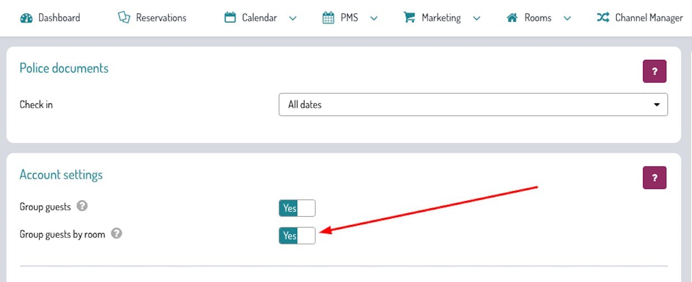The width and height of the screenshot is (692, 282).
Task: Disable the Group guests by room switch
Action: point(297,236)
